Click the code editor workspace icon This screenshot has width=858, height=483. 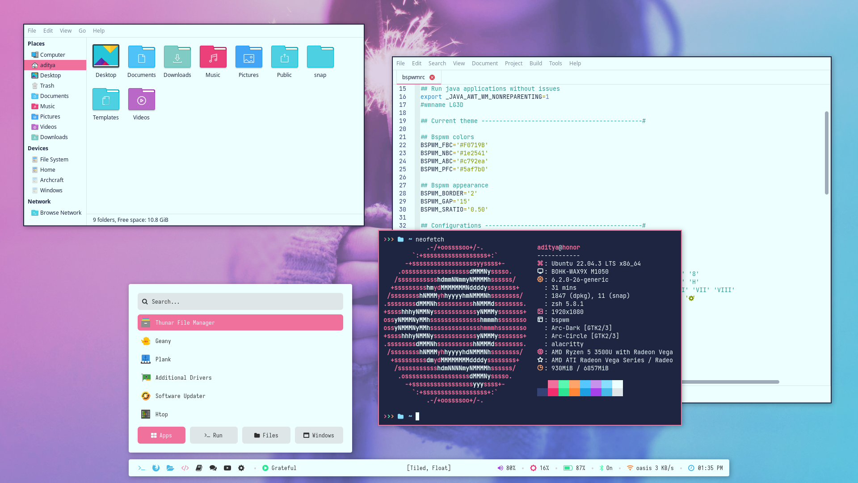pos(185,468)
